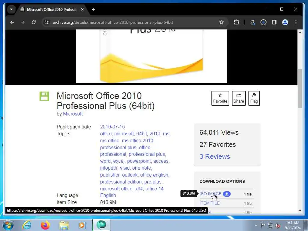Go back to the previous page

tap(12, 22)
